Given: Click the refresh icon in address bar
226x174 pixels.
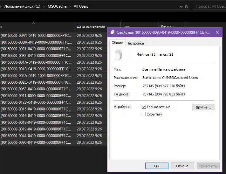Looking at the screenshot, I should pyautogui.click(x=187, y=6).
